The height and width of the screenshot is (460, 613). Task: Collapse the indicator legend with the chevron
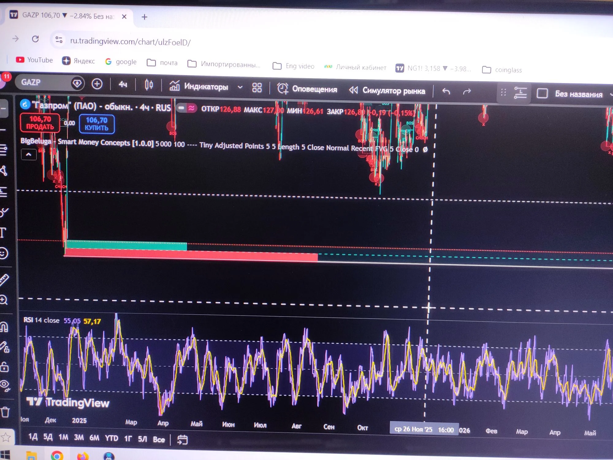pos(29,154)
